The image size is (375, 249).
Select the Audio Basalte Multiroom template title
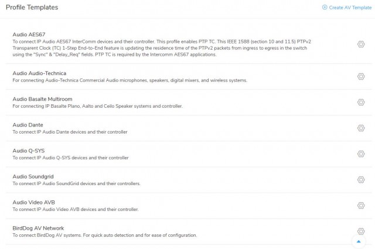pos(42,99)
